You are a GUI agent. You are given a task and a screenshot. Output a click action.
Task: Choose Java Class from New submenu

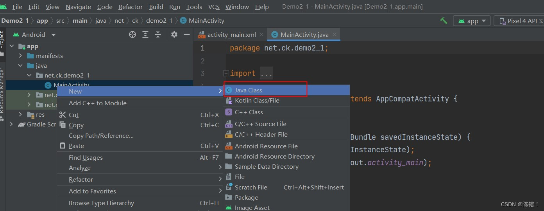[x=286, y=90]
